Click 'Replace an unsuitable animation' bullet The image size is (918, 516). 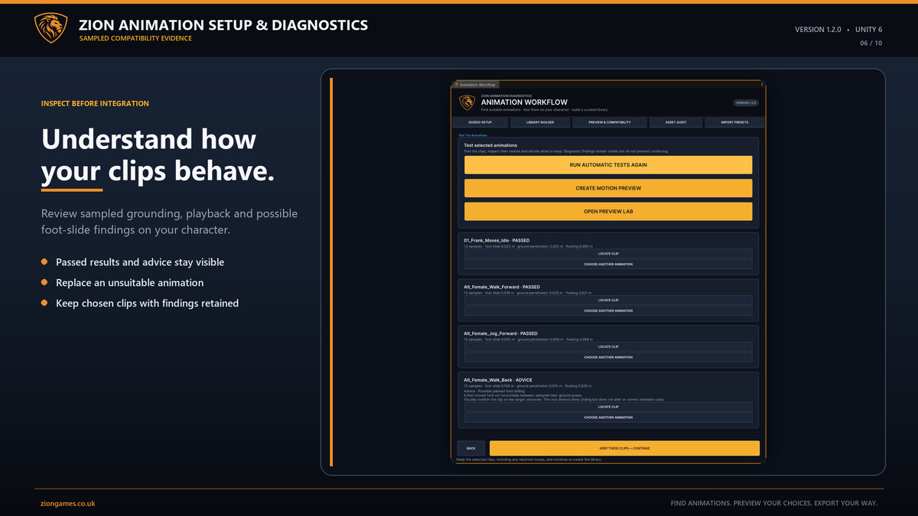click(129, 283)
